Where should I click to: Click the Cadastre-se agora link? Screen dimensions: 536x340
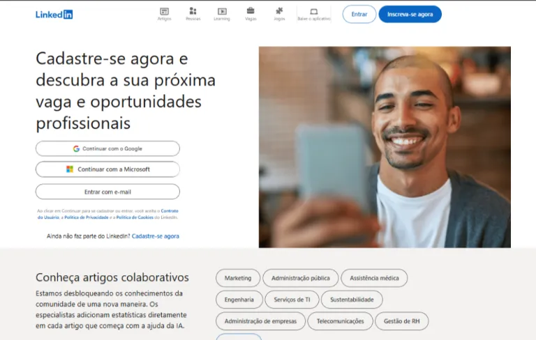(155, 236)
